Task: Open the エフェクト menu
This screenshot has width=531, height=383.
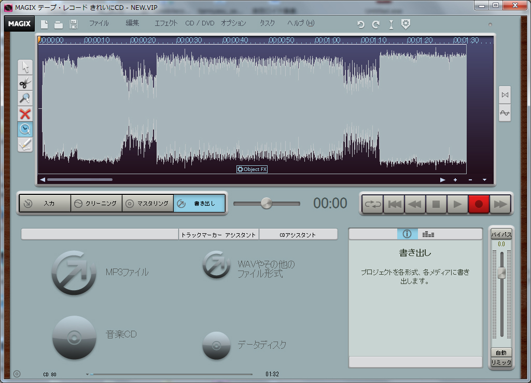Action: [166, 23]
